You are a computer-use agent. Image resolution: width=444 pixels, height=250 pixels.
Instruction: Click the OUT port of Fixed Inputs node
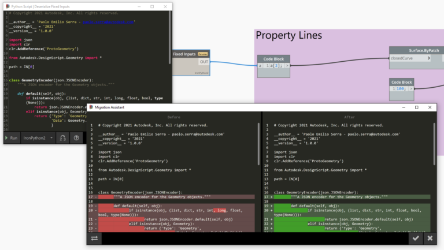click(x=204, y=62)
